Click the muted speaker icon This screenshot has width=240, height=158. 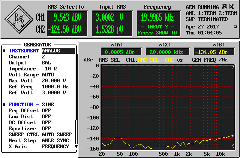coord(231,7)
